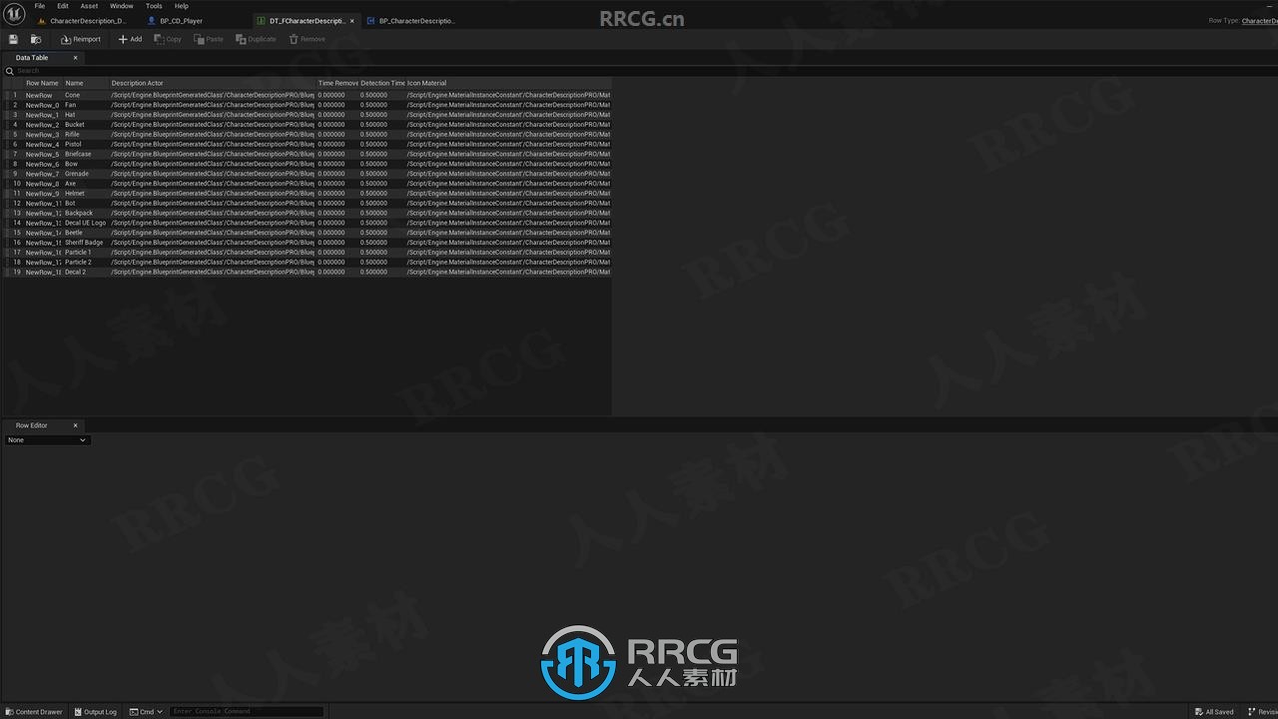Viewport: 1278px width, 719px height.
Task: Click the Remove row toolbar button
Action: click(x=308, y=39)
